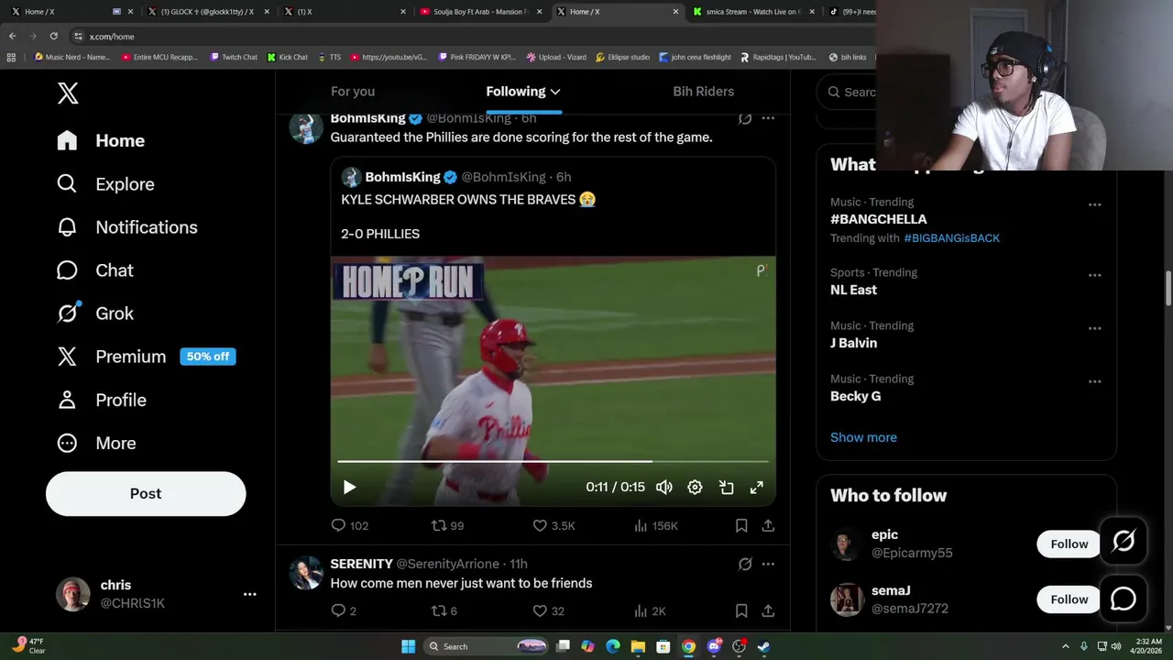Click Grok icon on SERENITY post
The image size is (1173, 660).
745,564
